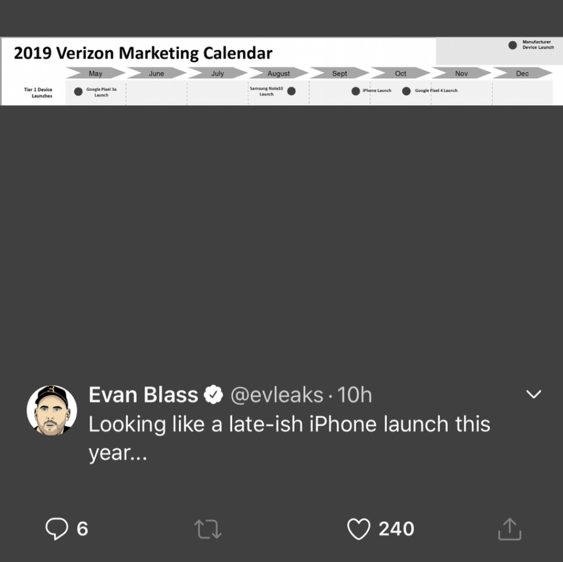Image resolution: width=563 pixels, height=562 pixels.
Task: Click the December month chevron arrow
Action: click(522, 73)
